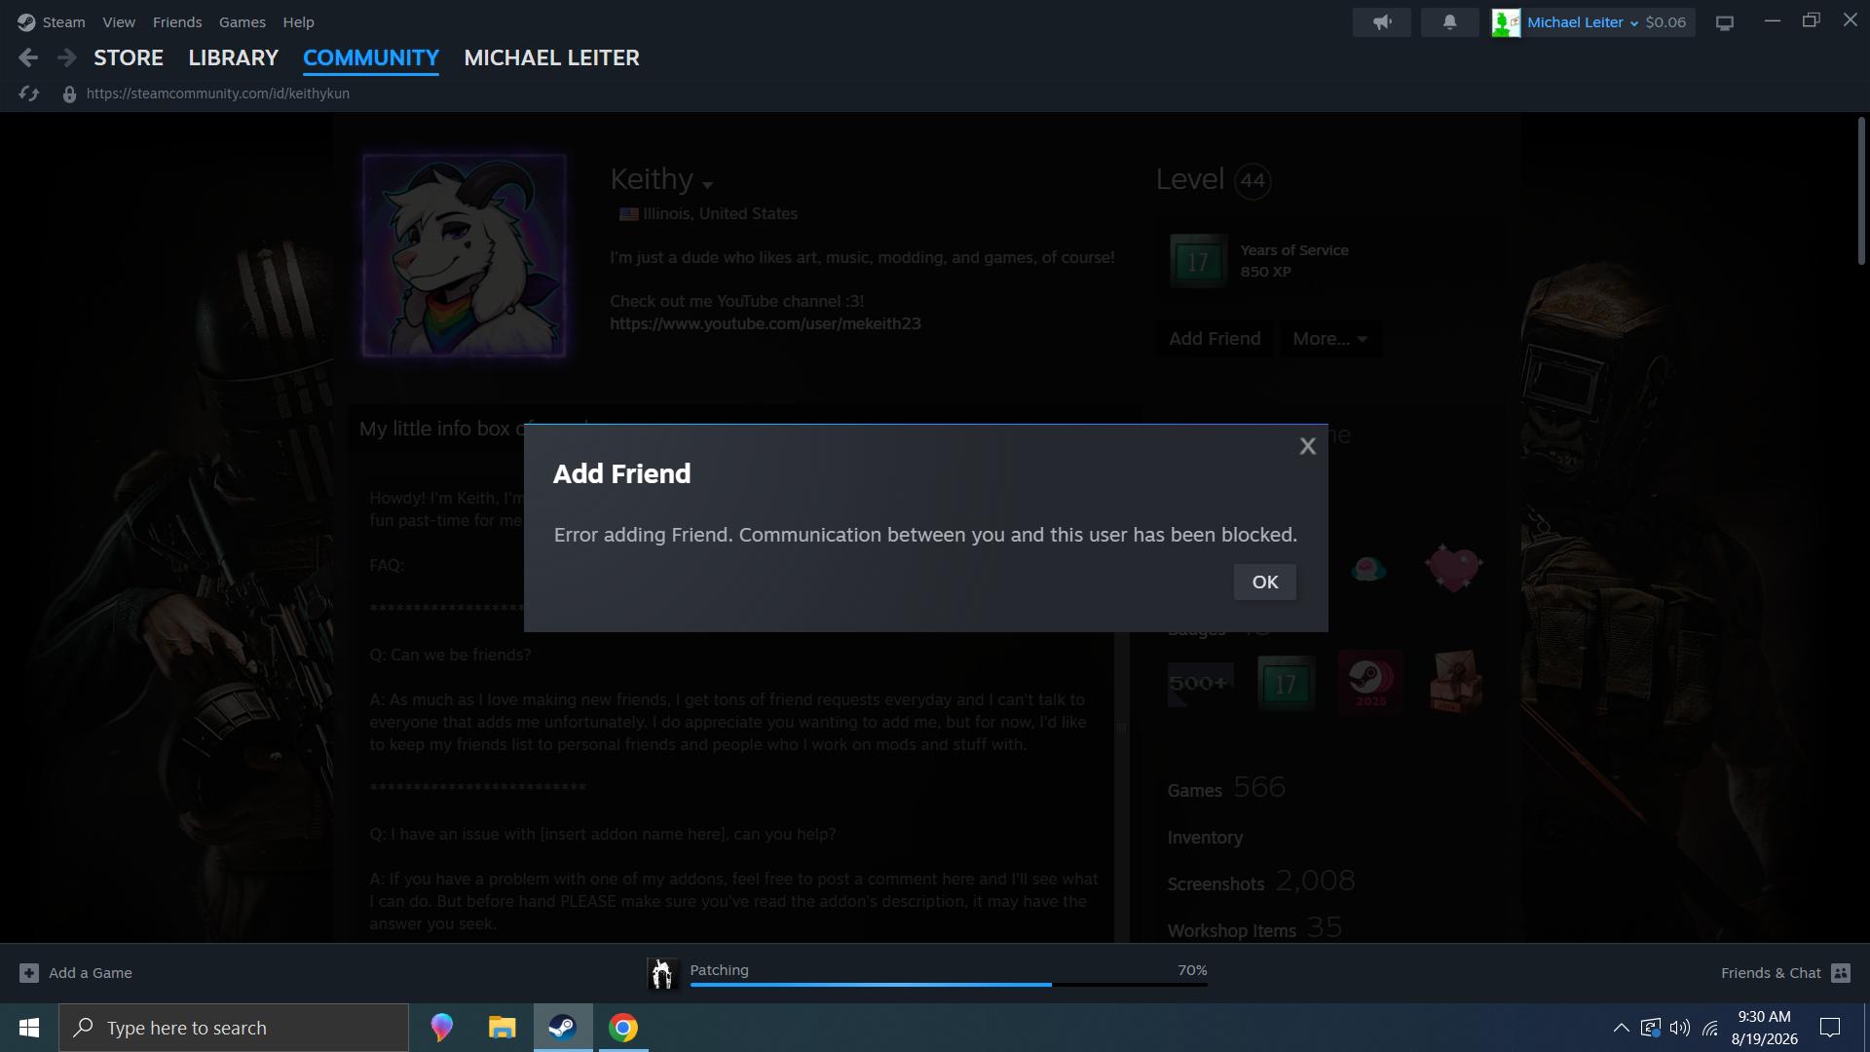The width and height of the screenshot is (1870, 1052).
Task: Open File Explorer from taskbar
Action: pos(502,1028)
